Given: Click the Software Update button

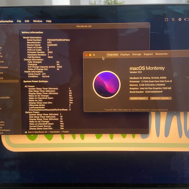Looking at the screenshot, I should (161, 98).
